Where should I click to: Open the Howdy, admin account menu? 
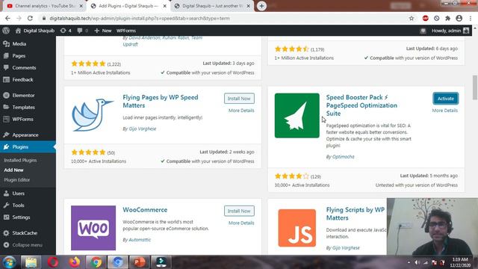tap(450, 31)
